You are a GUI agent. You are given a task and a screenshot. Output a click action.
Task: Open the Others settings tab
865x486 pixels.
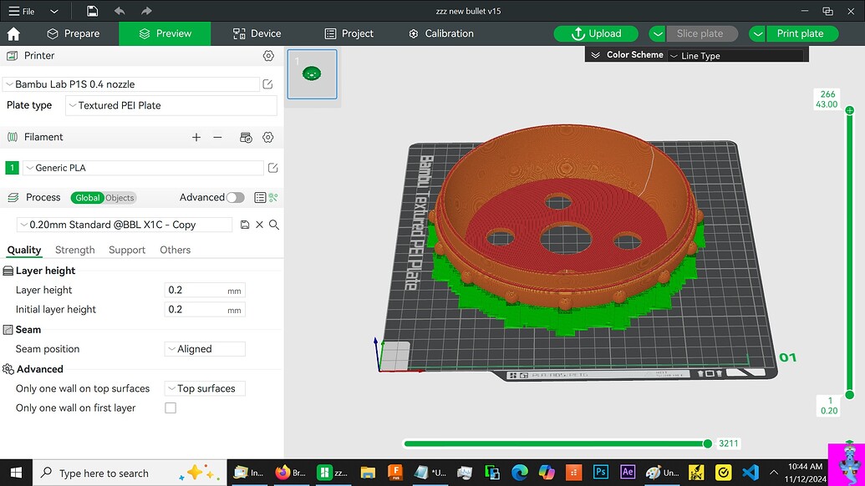(x=175, y=251)
